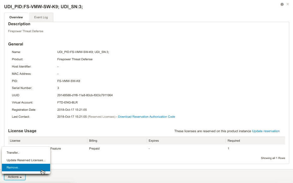This screenshot has height=183, width=293.
Task: Click the Registration Date value
Action: coord(72,110)
